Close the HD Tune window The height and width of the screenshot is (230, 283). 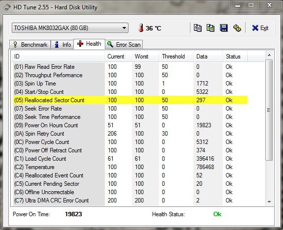pyautogui.click(x=269, y=5)
